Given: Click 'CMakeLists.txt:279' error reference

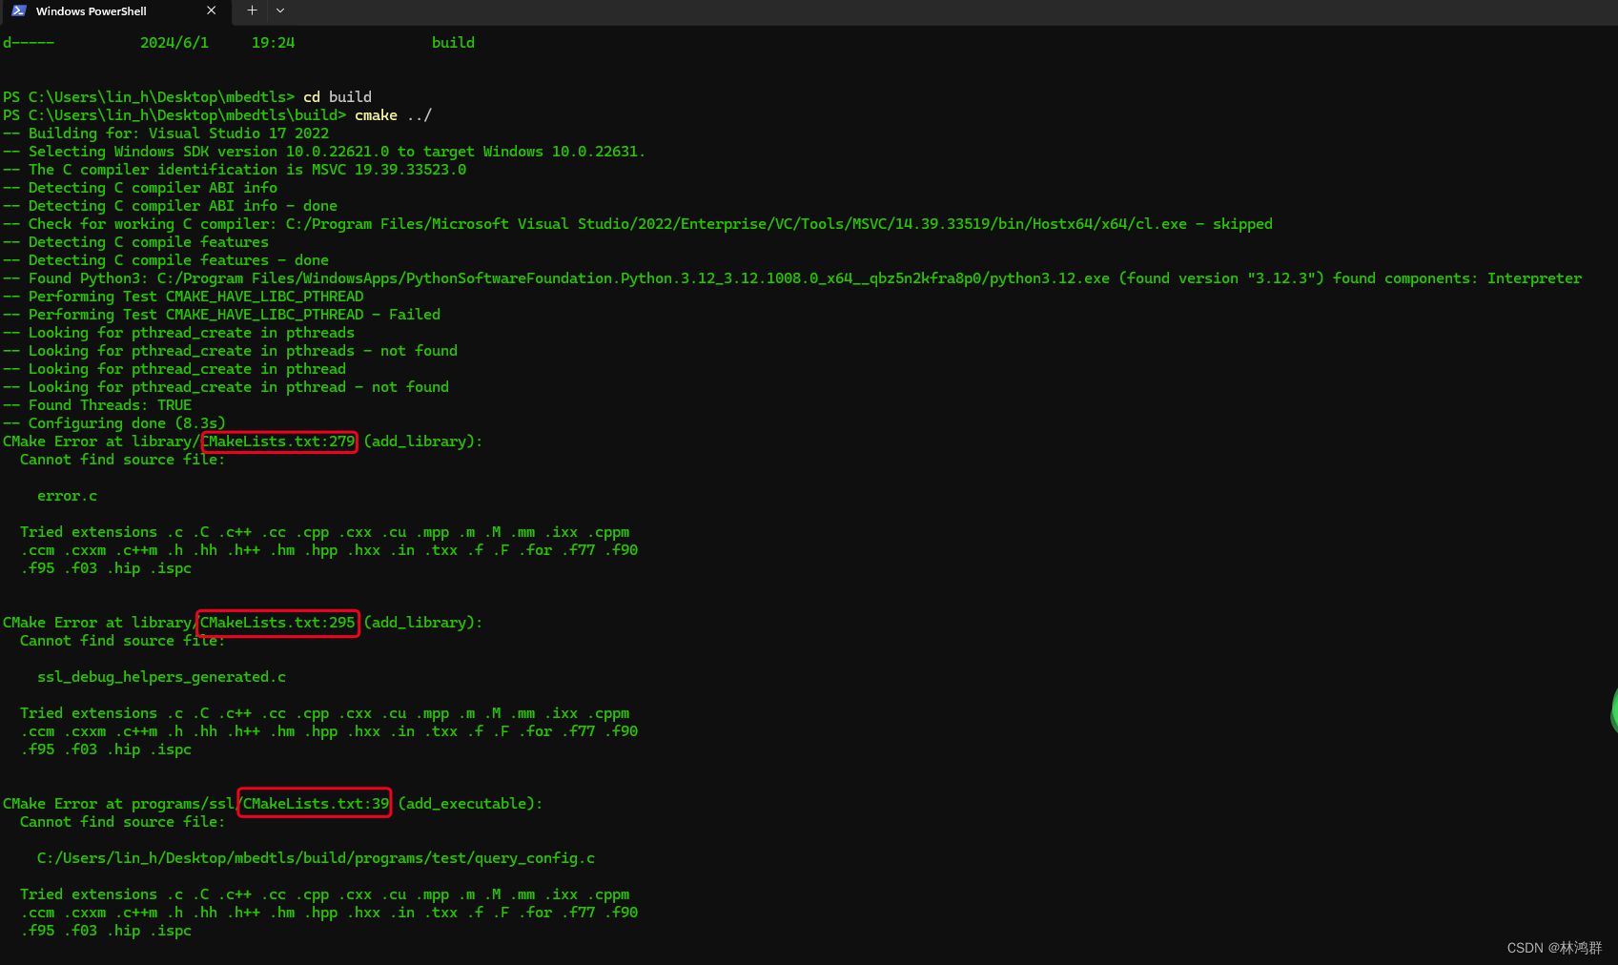Looking at the screenshot, I should pos(279,441).
